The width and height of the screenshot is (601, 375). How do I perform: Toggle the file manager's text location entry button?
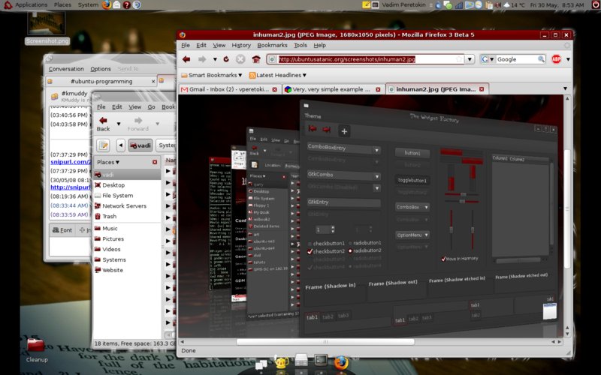pyautogui.click(x=103, y=145)
